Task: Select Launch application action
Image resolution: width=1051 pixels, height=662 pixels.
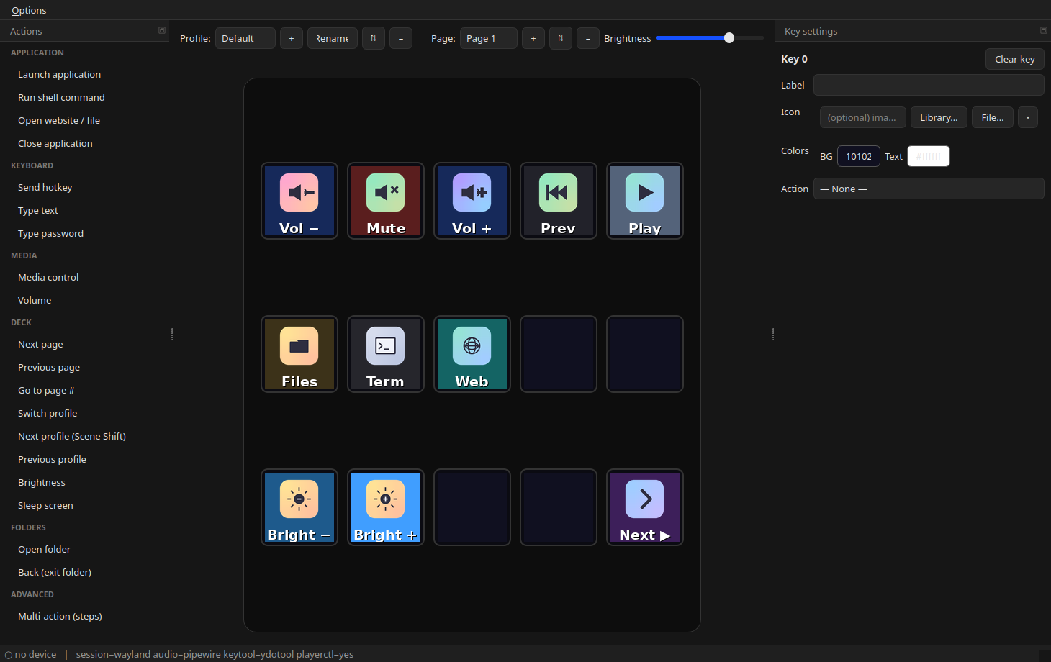Action: click(x=85, y=74)
